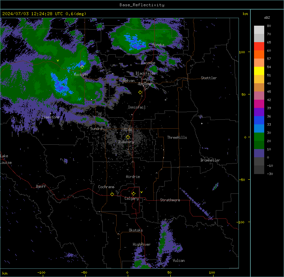This screenshot has height=277, width=284.
Task: Click the legend value -30
Action: tap(270, 174)
